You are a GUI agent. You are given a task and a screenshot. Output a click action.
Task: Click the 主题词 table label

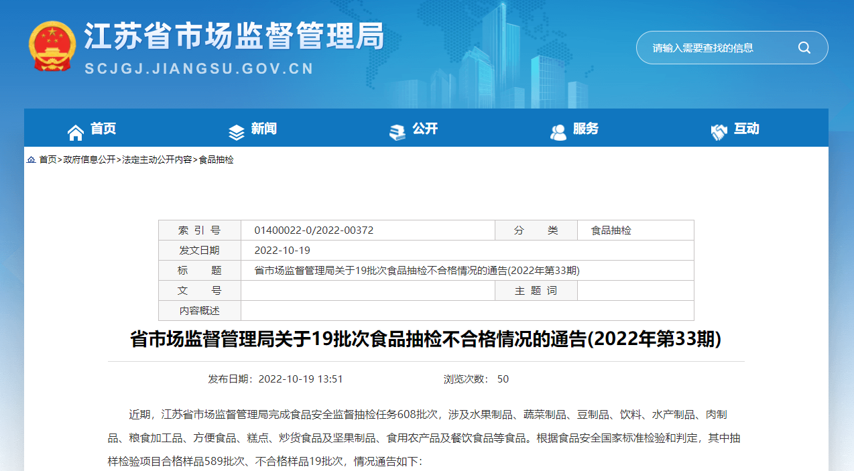(536, 291)
